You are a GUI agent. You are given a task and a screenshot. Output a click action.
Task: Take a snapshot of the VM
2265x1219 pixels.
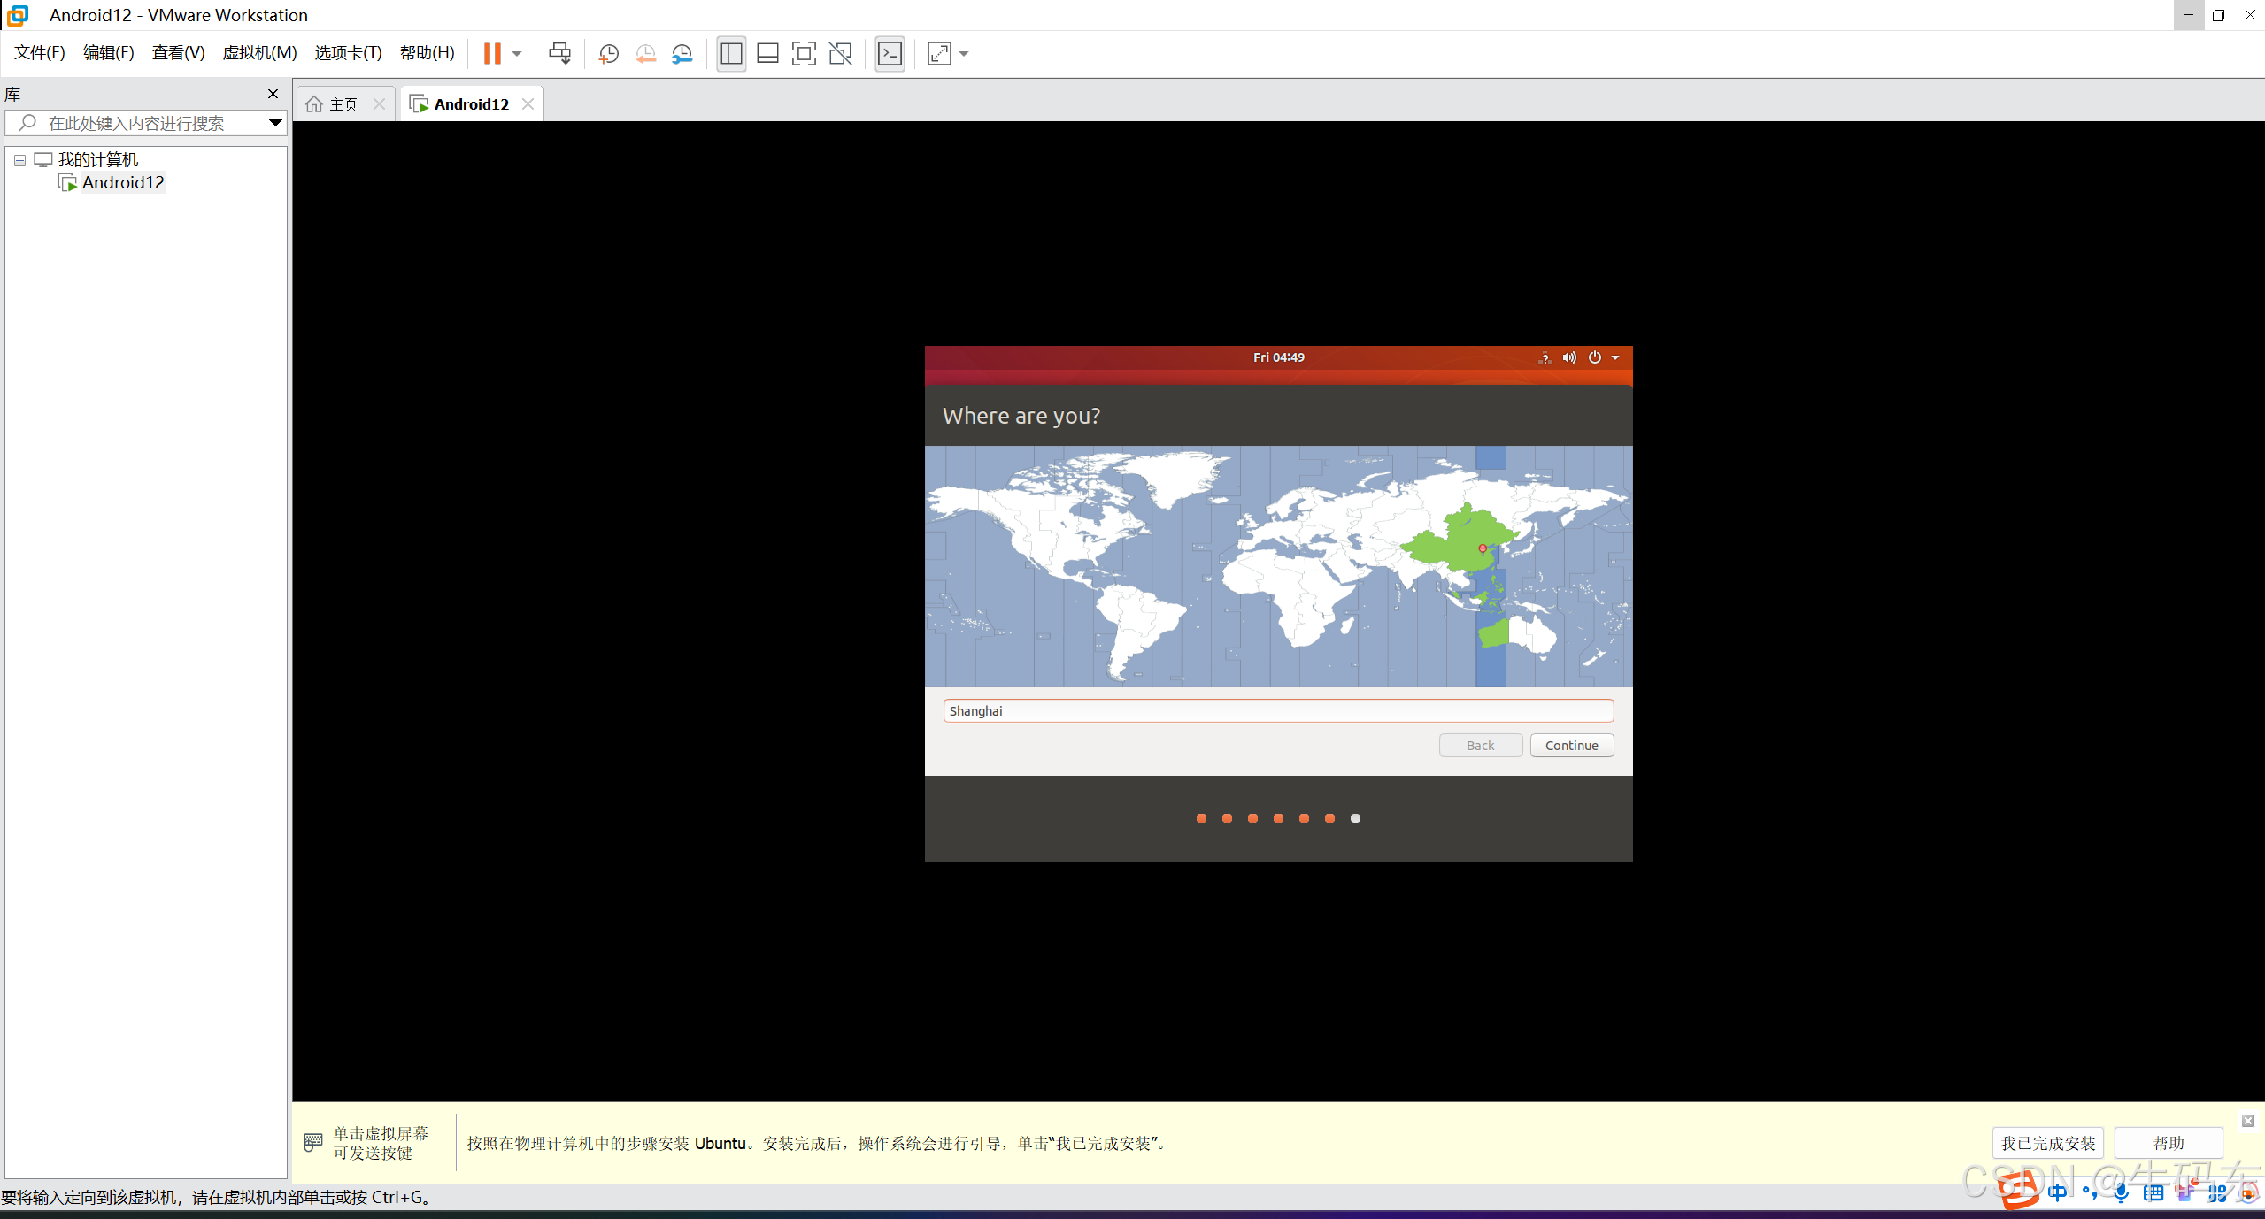click(x=608, y=53)
